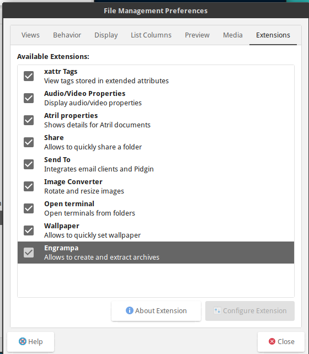This screenshot has width=309, height=354.
Task: Toggle the Open terminal checkbox
Action: tap(29, 208)
